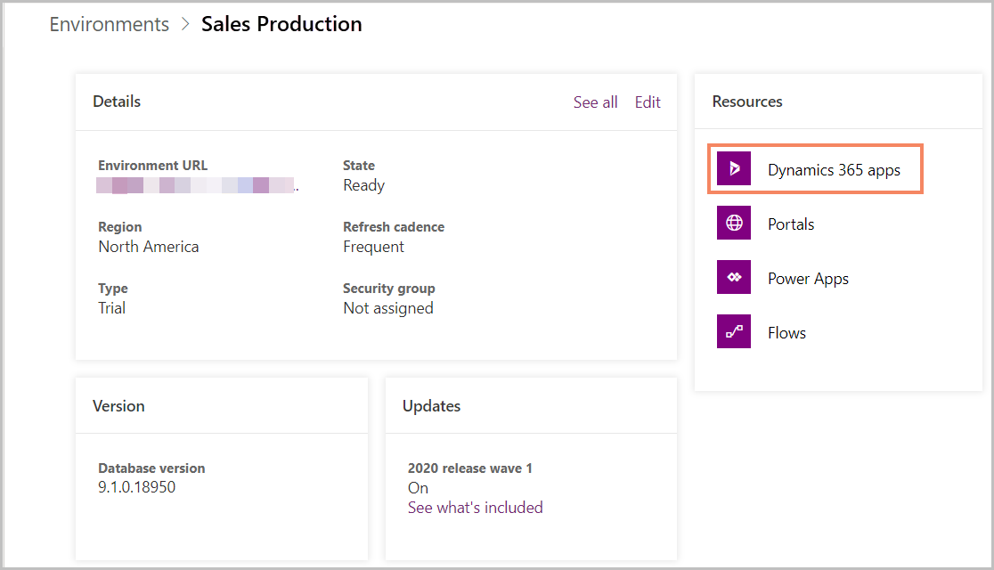The image size is (994, 570).
Task: Click See what's included link
Action: 475,508
